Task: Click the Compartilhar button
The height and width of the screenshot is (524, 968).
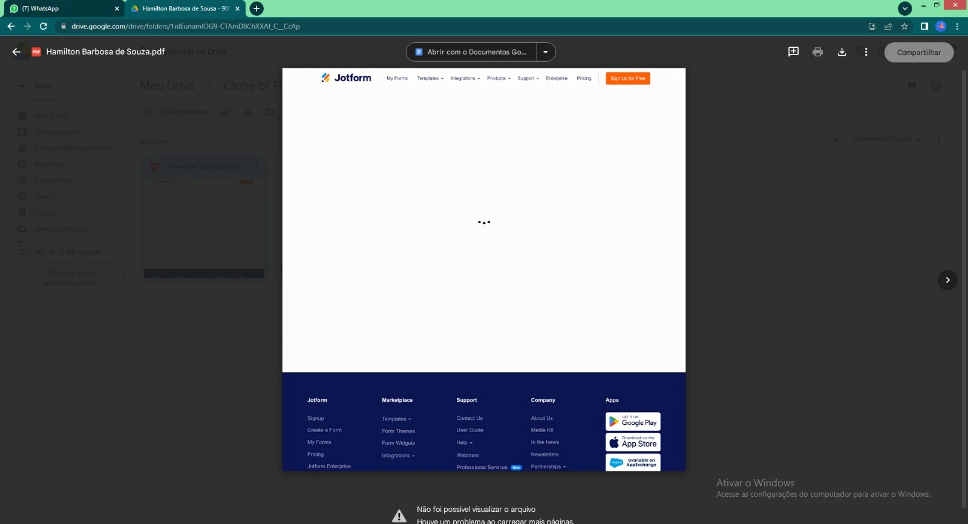Action: point(918,53)
